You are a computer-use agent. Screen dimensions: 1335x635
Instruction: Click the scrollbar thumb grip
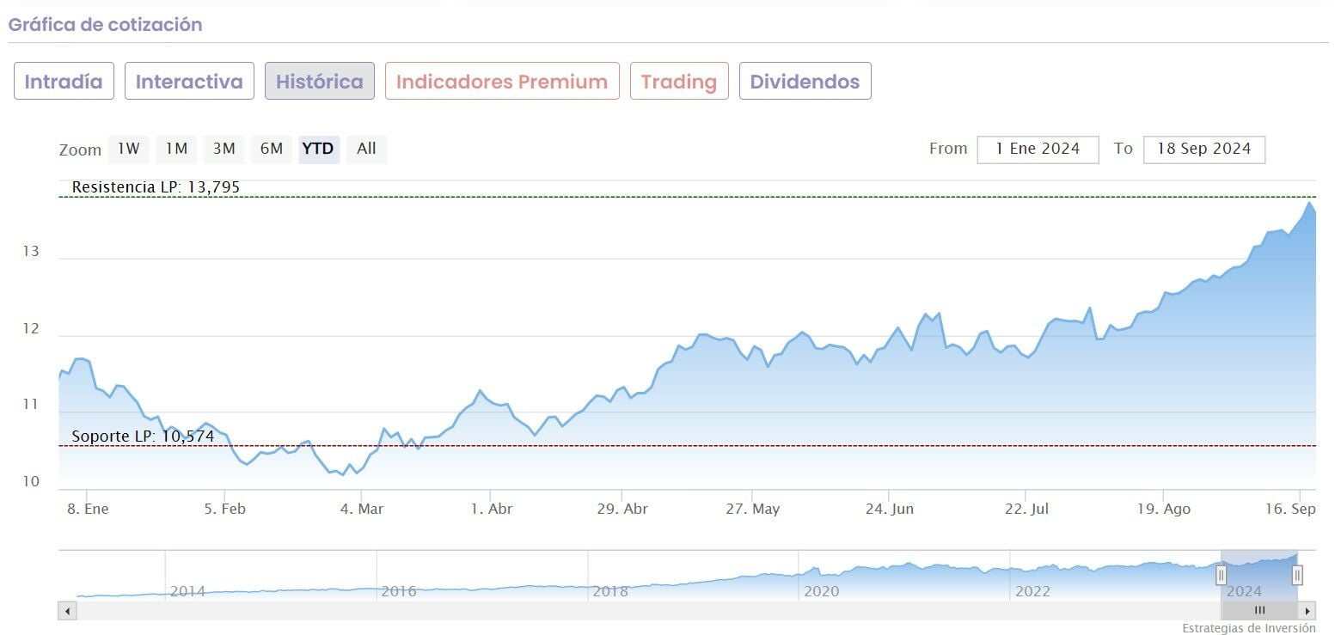coord(1259,611)
